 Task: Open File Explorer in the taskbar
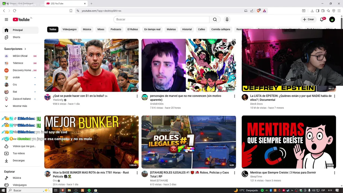click(x=69, y=190)
